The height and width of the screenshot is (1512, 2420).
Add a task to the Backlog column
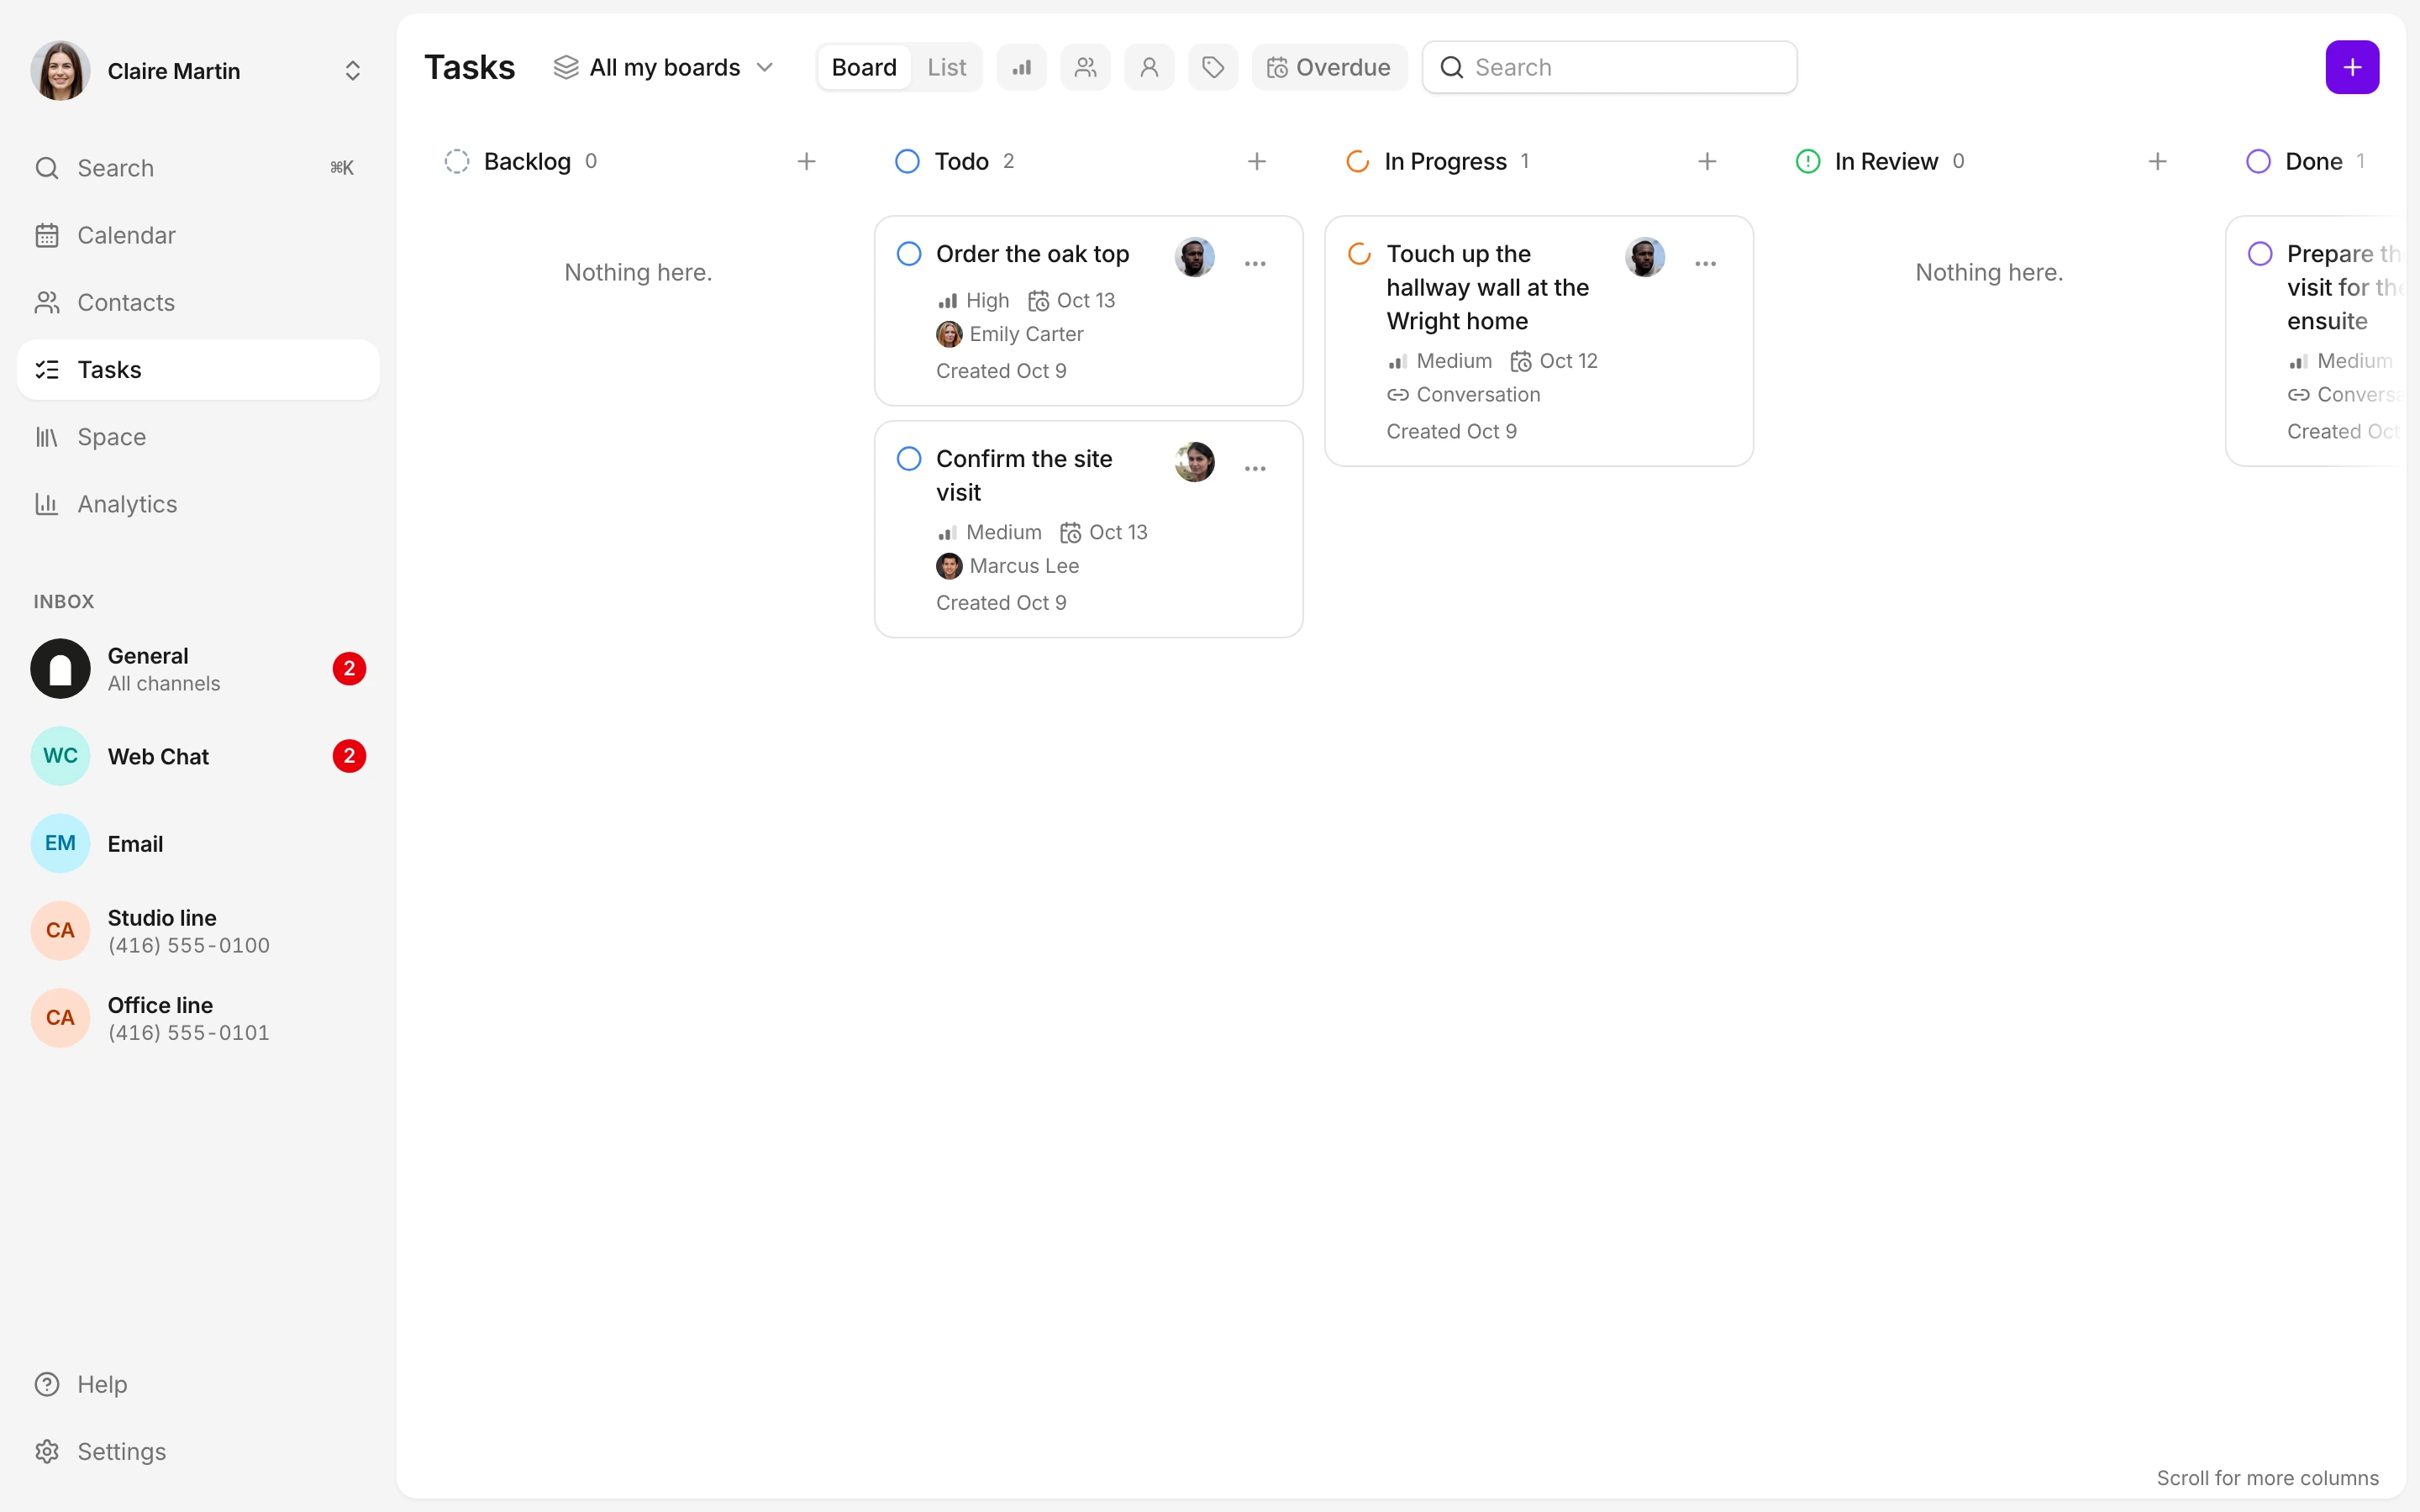[x=806, y=161]
